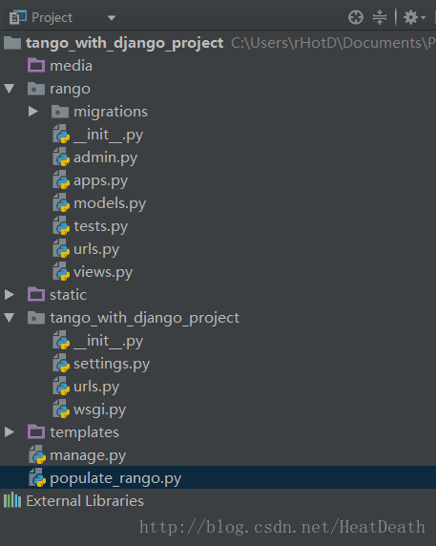Click the inner tango_with_django_project package icon

pyautogui.click(x=36, y=318)
